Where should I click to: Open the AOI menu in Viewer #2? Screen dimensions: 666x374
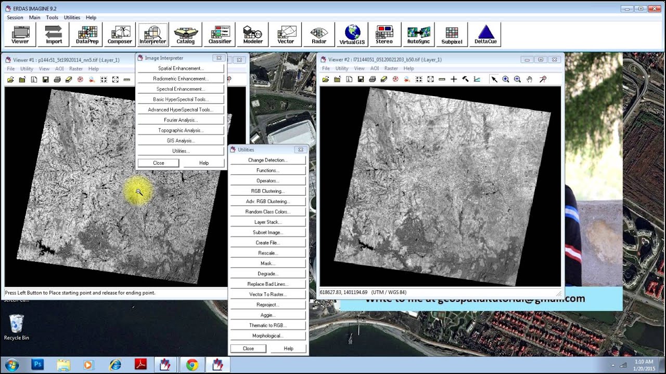point(374,69)
